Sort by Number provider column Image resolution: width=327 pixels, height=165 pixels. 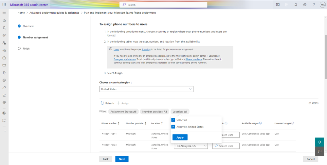pos(136,123)
